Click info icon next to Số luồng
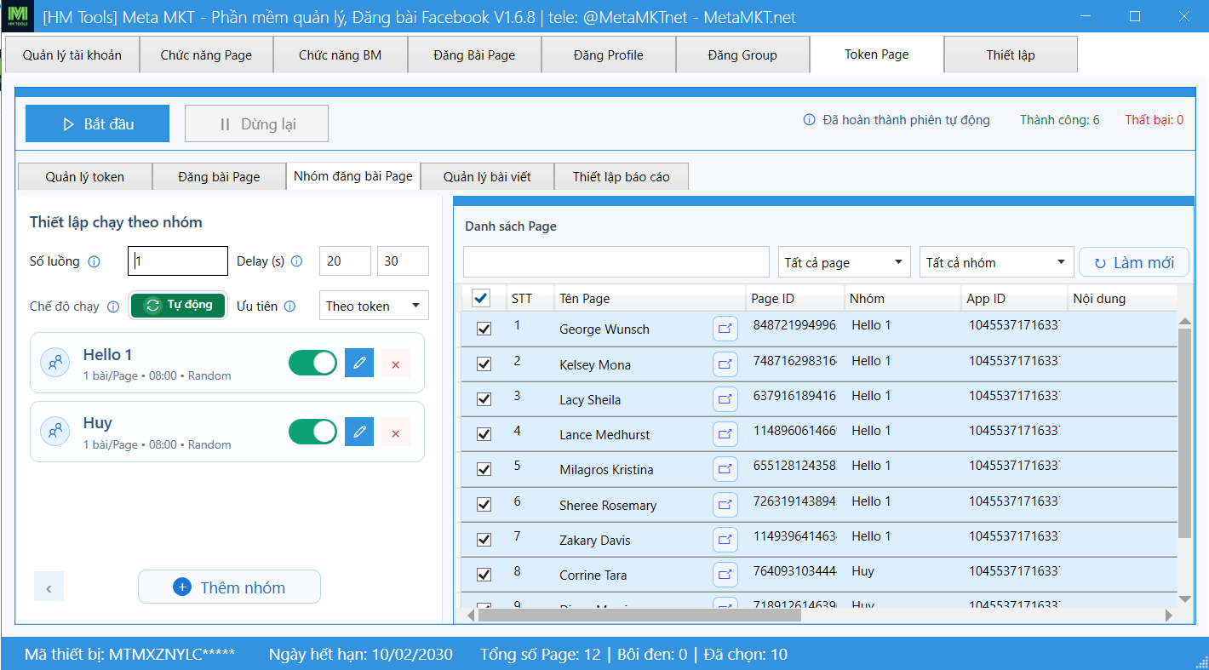 click(94, 261)
